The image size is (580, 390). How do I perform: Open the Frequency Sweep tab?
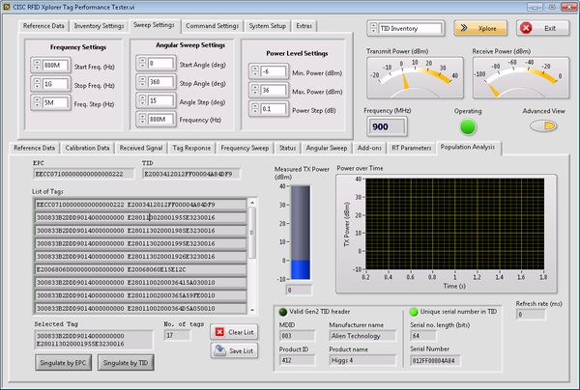pyautogui.click(x=246, y=148)
